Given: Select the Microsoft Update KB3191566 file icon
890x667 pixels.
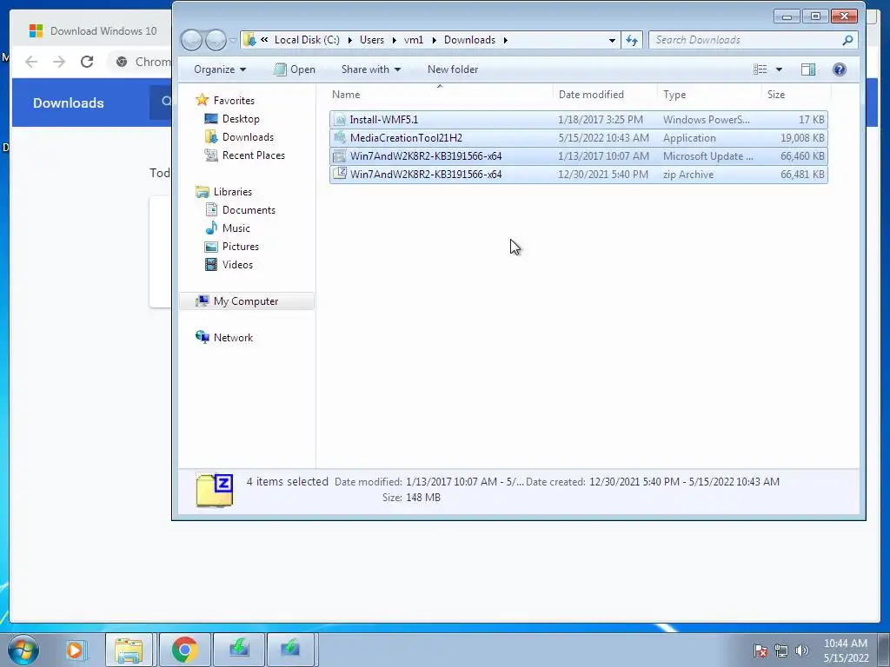Looking at the screenshot, I should coord(340,156).
